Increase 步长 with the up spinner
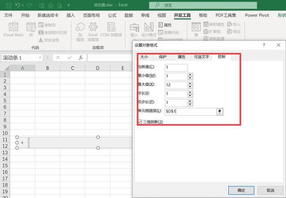 tap(190, 92)
